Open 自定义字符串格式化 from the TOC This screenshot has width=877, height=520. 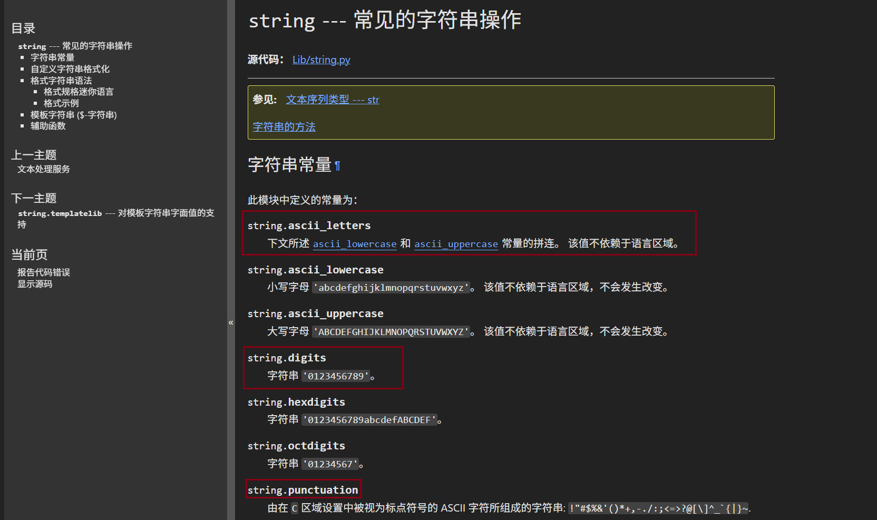coord(70,69)
